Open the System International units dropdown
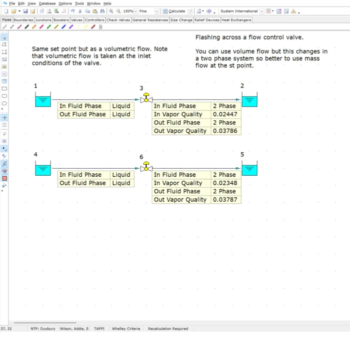This screenshot has width=350, height=342. (x=261, y=11)
